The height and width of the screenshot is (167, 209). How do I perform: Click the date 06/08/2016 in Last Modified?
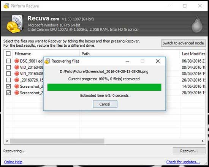click(x=193, y=61)
